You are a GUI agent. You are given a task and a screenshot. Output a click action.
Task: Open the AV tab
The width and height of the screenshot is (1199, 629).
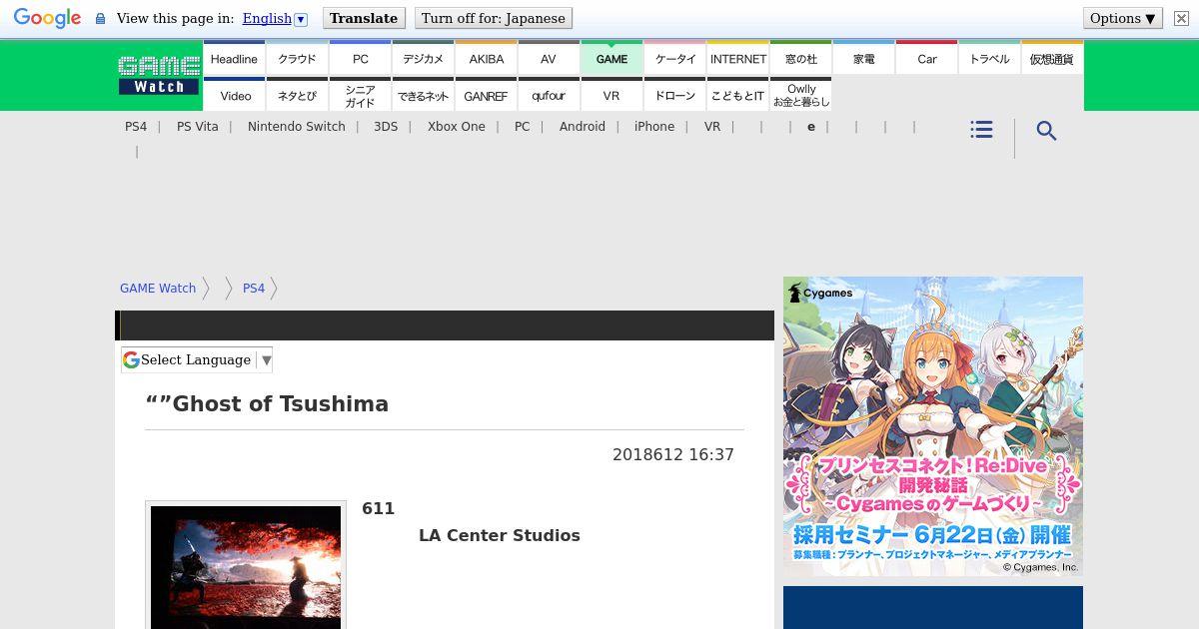point(549,58)
